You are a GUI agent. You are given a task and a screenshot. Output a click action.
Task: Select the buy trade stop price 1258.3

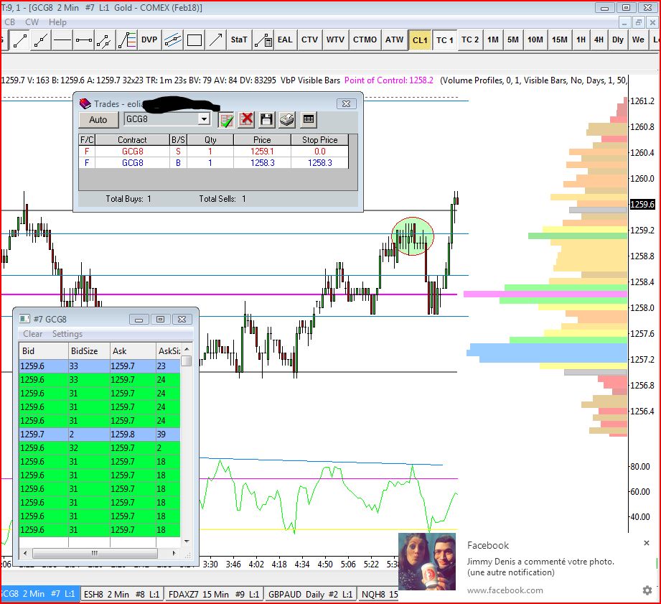click(x=319, y=163)
